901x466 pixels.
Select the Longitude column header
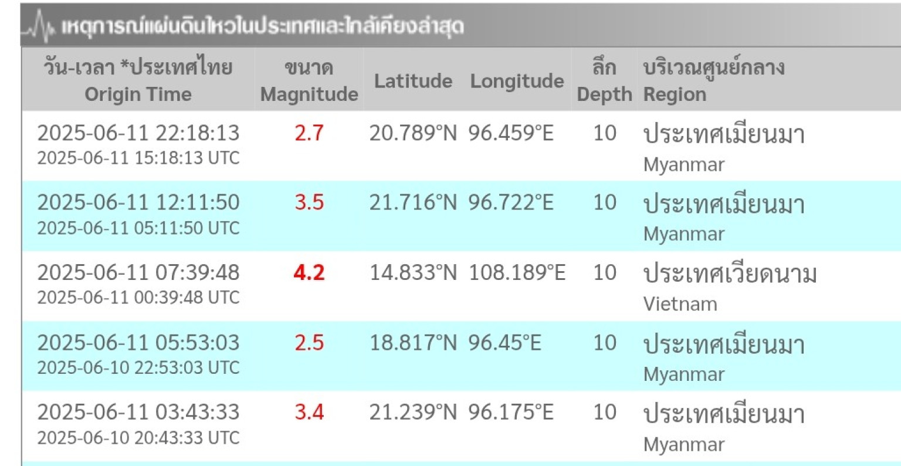coord(517,81)
